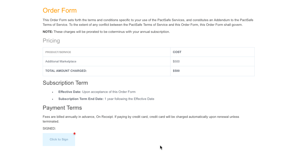Screen dimensions: 293x158
Task: Click the red required-field dot indicator
Action: click(x=75, y=134)
